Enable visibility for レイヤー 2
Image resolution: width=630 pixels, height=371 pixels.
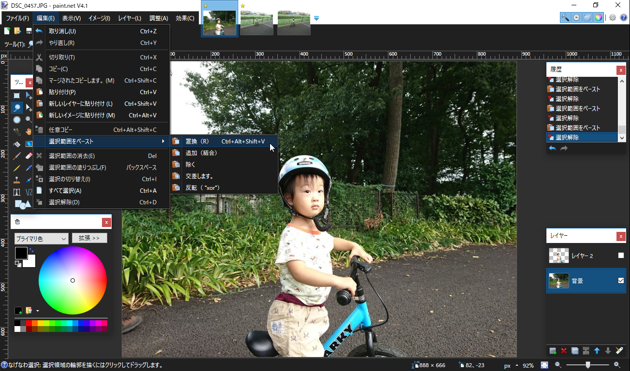coord(621,256)
